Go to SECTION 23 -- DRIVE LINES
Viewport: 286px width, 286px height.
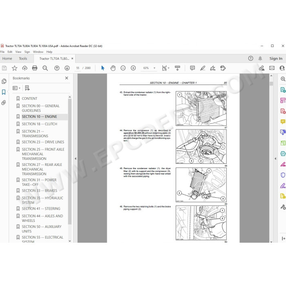pyautogui.click(x=43, y=142)
